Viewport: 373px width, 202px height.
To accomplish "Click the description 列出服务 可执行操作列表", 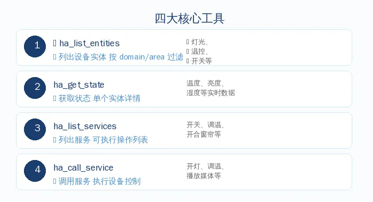I will (x=103, y=140).
